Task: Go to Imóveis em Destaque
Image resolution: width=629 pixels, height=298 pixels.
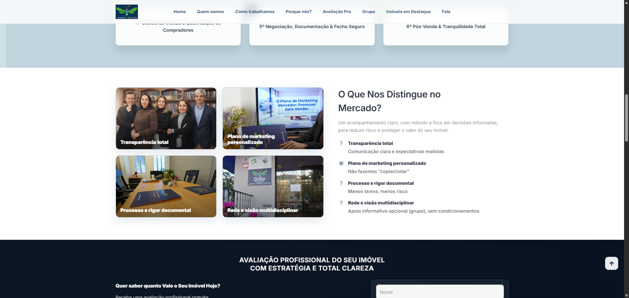Action: pyautogui.click(x=408, y=12)
